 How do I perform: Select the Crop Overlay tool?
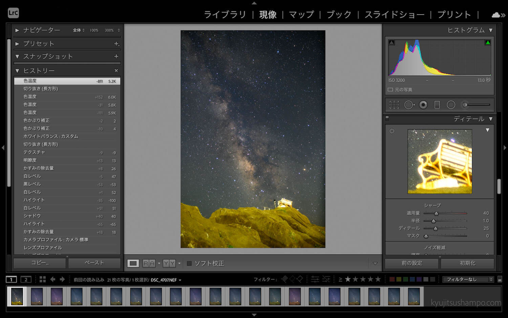click(394, 105)
